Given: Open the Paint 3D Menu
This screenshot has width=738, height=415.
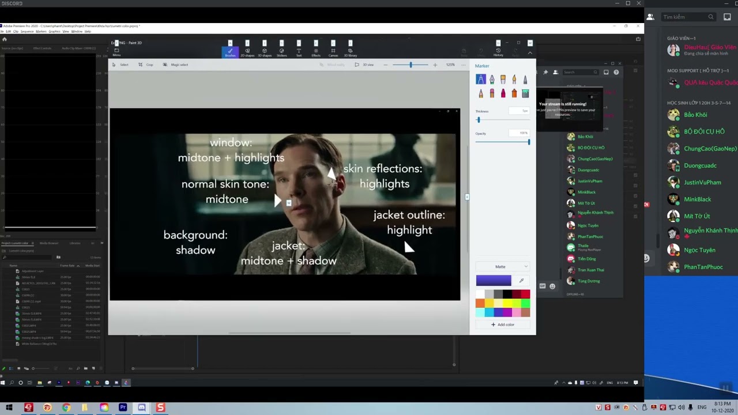Looking at the screenshot, I should tap(116, 52).
